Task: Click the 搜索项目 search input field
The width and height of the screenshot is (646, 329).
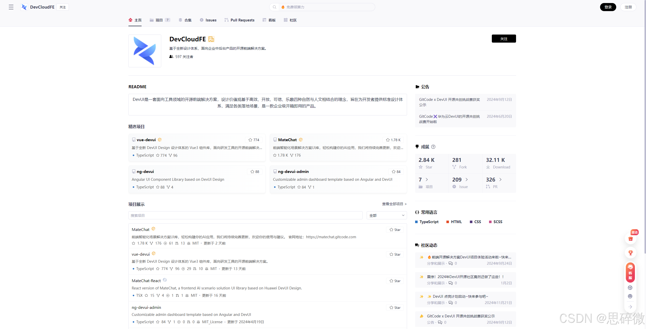Action: point(245,215)
